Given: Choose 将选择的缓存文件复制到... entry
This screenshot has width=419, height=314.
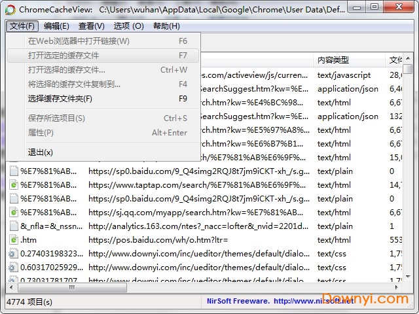Looking at the screenshot, I should [103, 84].
